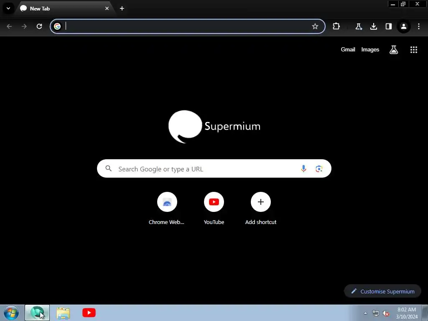Click the Supermium logo
Viewport: 428px width, 321px height.
214,127
